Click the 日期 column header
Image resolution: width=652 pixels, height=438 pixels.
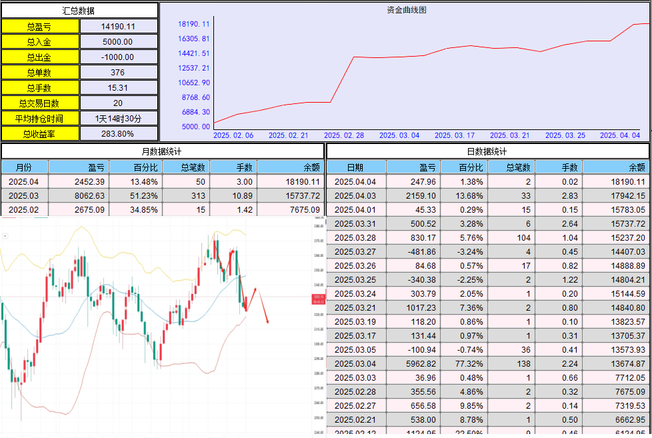click(357, 167)
